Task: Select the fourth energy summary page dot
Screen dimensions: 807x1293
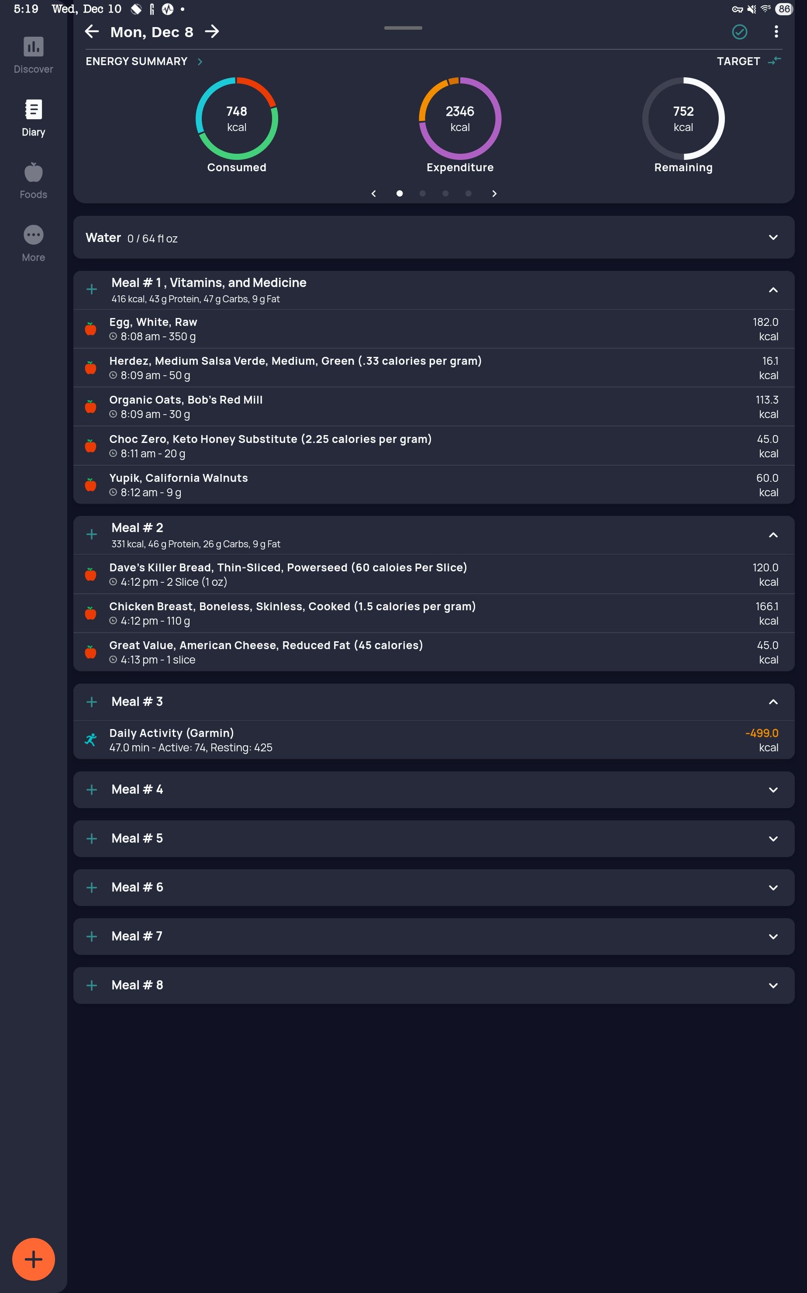Action: 468,193
